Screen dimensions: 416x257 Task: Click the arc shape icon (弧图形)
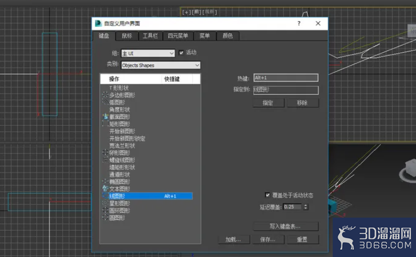pyautogui.click(x=105, y=102)
